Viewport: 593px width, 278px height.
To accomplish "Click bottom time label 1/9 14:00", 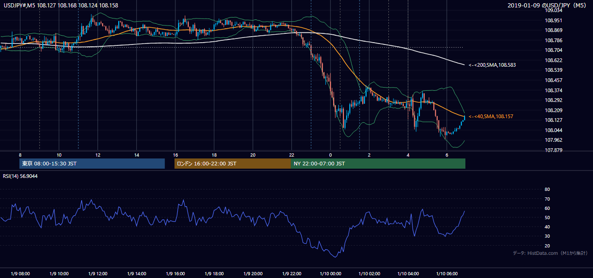I will coord(136,274).
